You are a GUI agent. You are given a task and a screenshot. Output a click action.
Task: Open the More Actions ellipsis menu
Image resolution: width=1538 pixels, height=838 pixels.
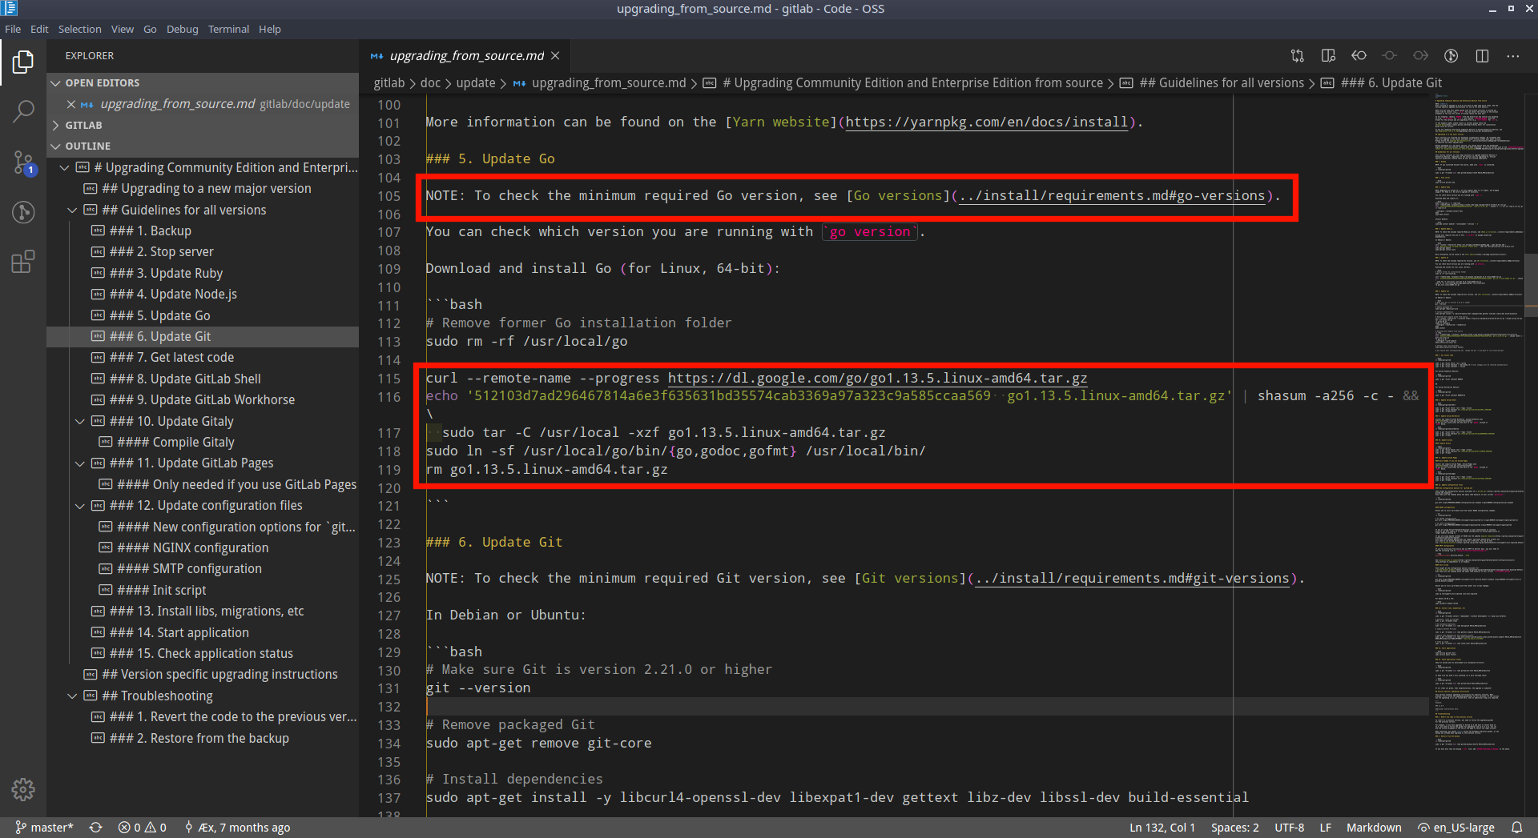pos(1512,56)
